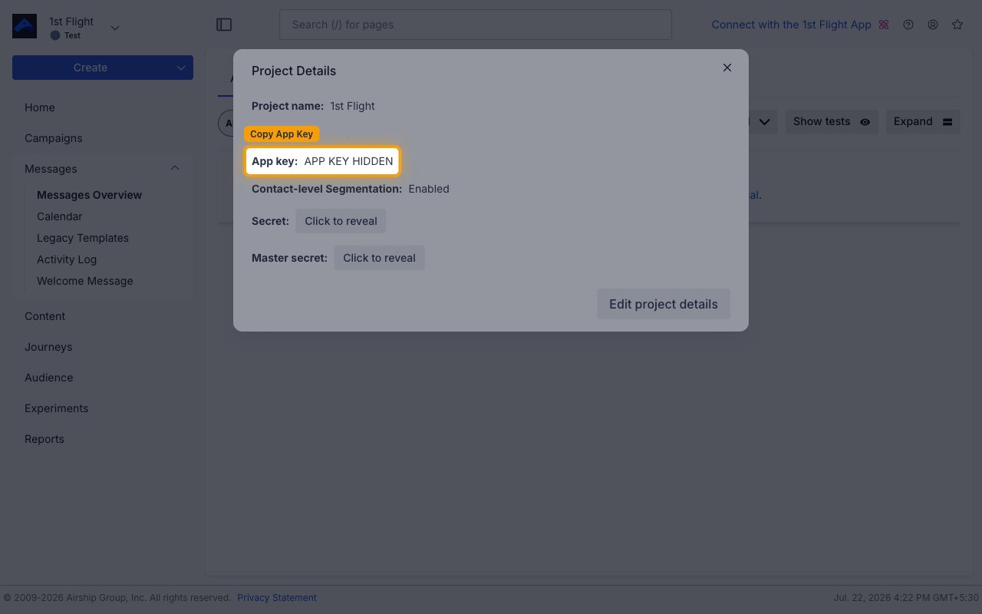Click the pink icon beside Connect link

pyautogui.click(x=884, y=25)
